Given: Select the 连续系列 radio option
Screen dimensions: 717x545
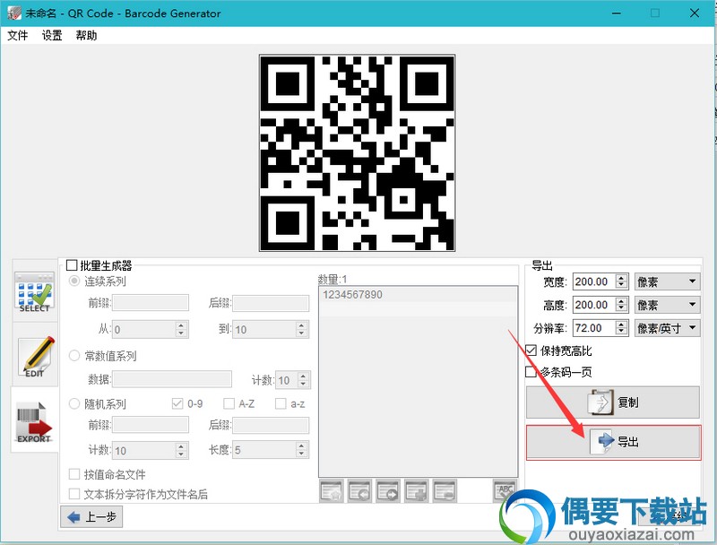Looking at the screenshot, I should click(74, 281).
